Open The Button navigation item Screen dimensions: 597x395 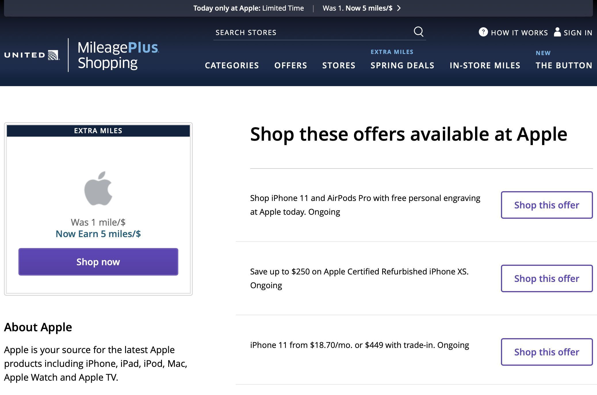click(x=564, y=65)
